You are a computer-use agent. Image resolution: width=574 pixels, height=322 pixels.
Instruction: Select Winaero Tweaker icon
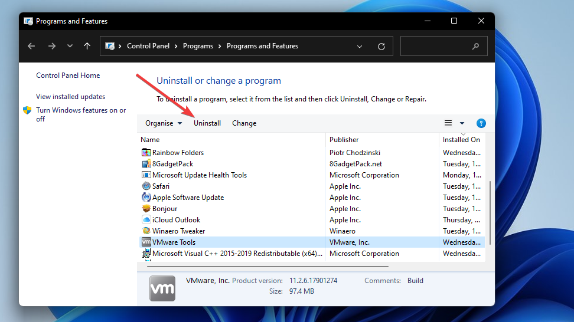pos(146,231)
